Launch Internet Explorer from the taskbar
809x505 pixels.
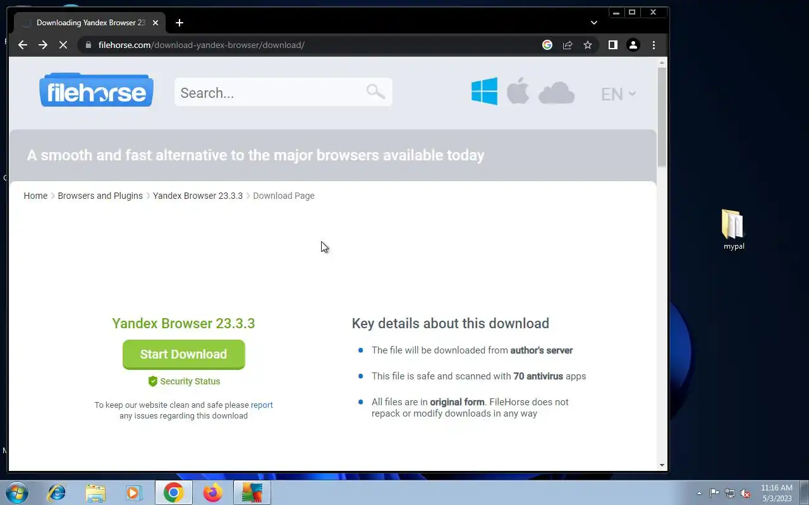(x=57, y=492)
